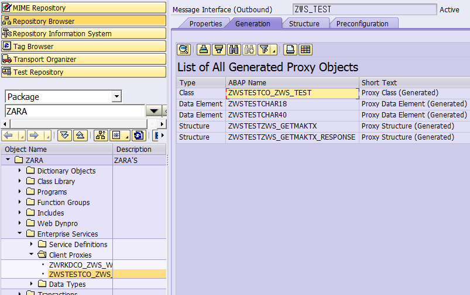Viewport: 470px width, 295px height.
Task: Select the Proxy Class (Generated) short text cell
Action: tap(414, 93)
